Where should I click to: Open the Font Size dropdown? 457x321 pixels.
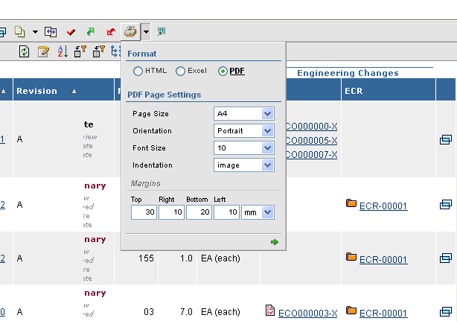point(244,148)
